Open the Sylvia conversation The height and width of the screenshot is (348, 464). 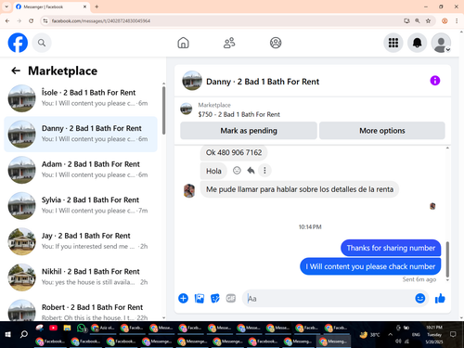click(x=81, y=206)
